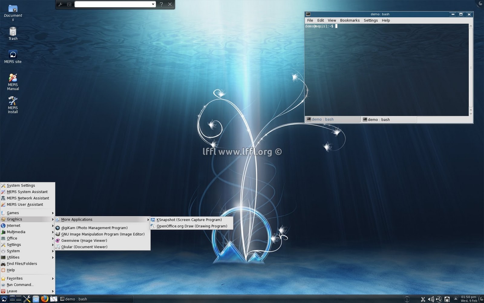Image resolution: width=484 pixels, height=303 pixels.
Task: Open the terminal File menu
Action: pyautogui.click(x=310, y=20)
